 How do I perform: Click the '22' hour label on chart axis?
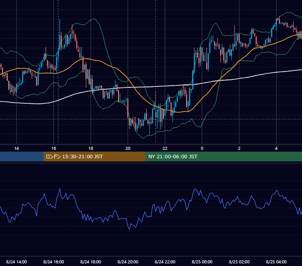(165, 149)
